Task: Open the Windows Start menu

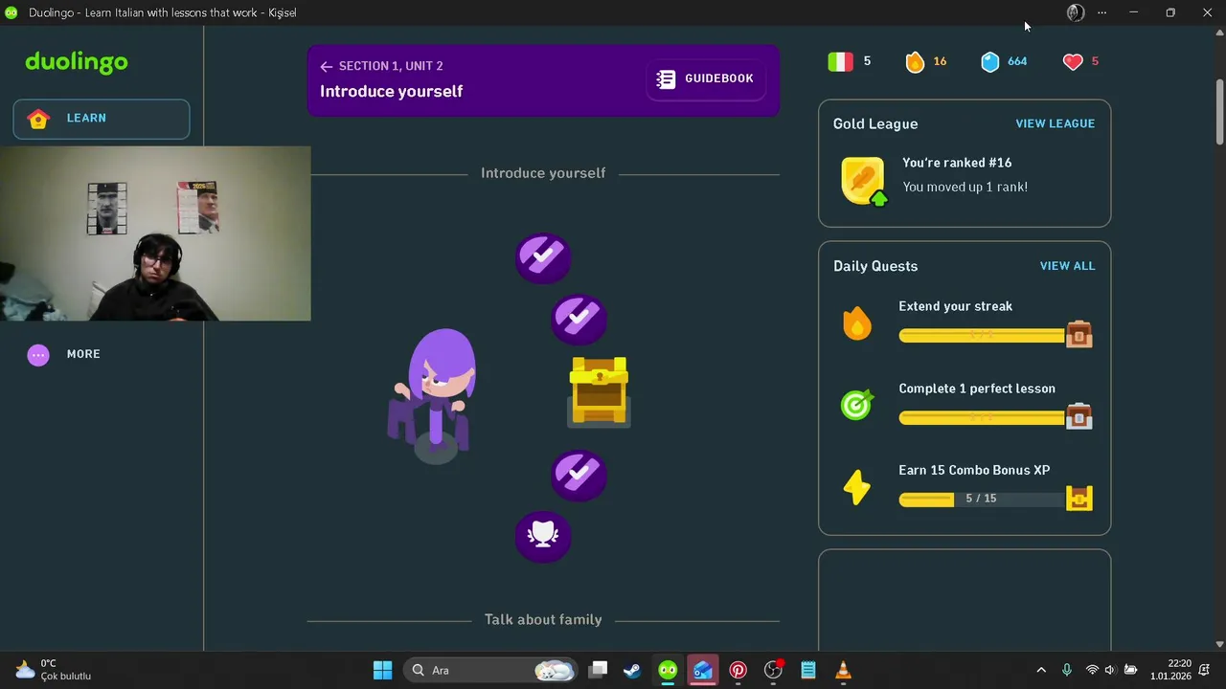Action: click(382, 670)
